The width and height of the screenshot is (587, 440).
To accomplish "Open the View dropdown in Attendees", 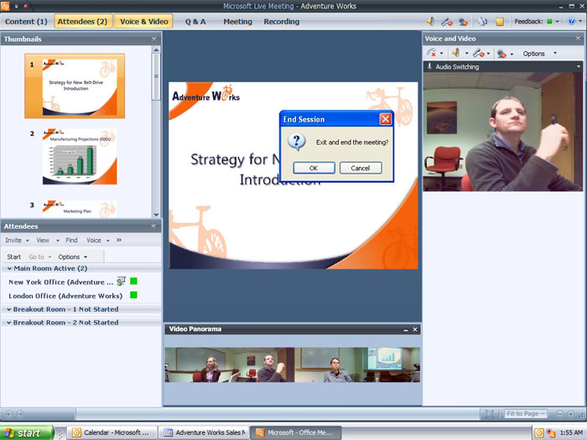I will point(48,241).
